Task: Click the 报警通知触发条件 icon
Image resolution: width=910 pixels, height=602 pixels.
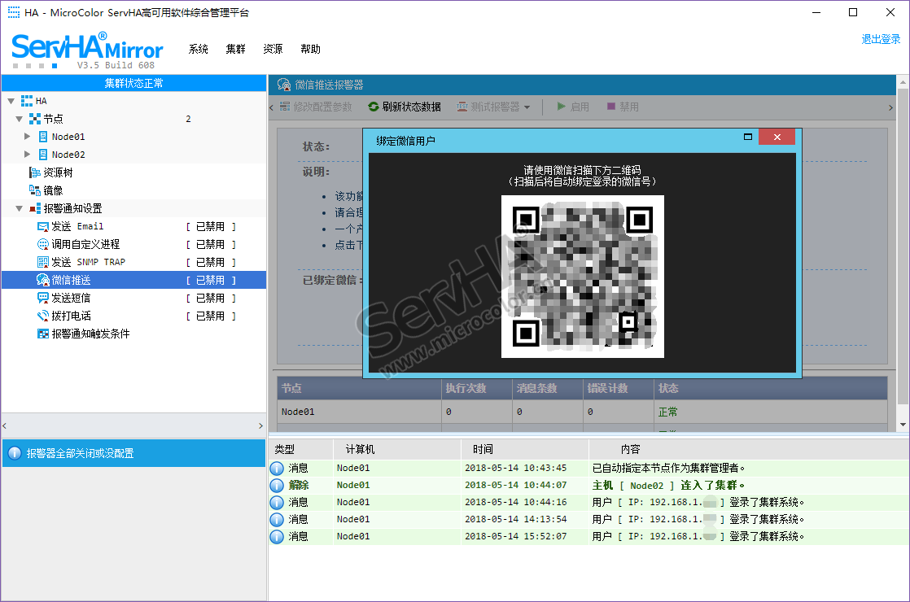Action: [x=43, y=334]
